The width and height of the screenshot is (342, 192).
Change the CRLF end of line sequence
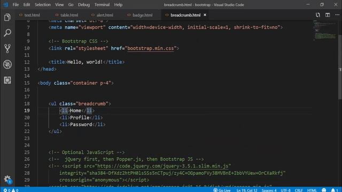pos(299,190)
